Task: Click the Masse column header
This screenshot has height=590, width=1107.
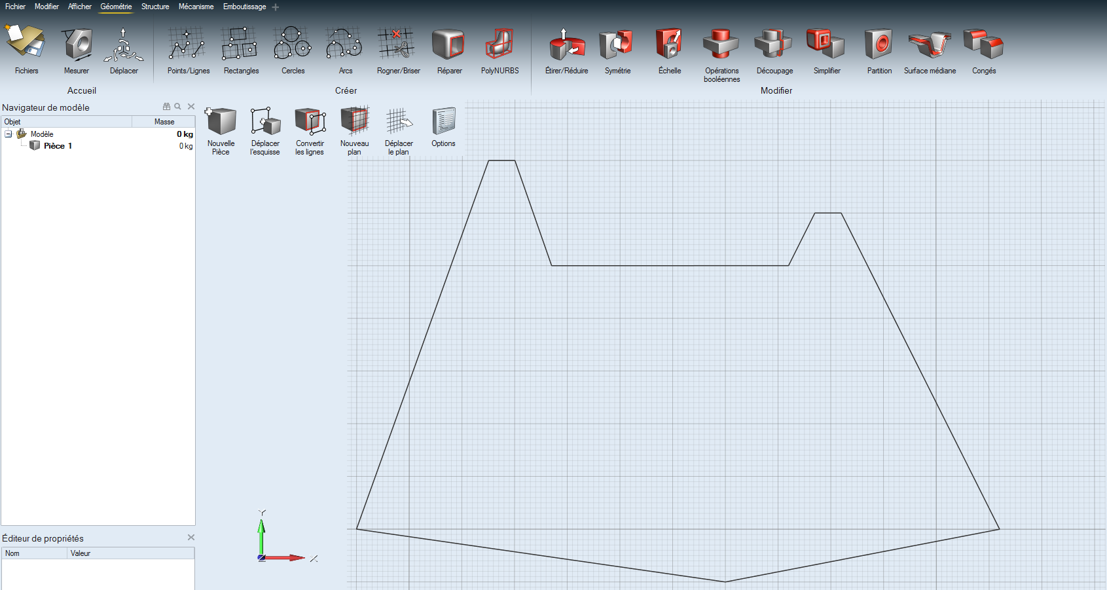Action: coord(164,122)
